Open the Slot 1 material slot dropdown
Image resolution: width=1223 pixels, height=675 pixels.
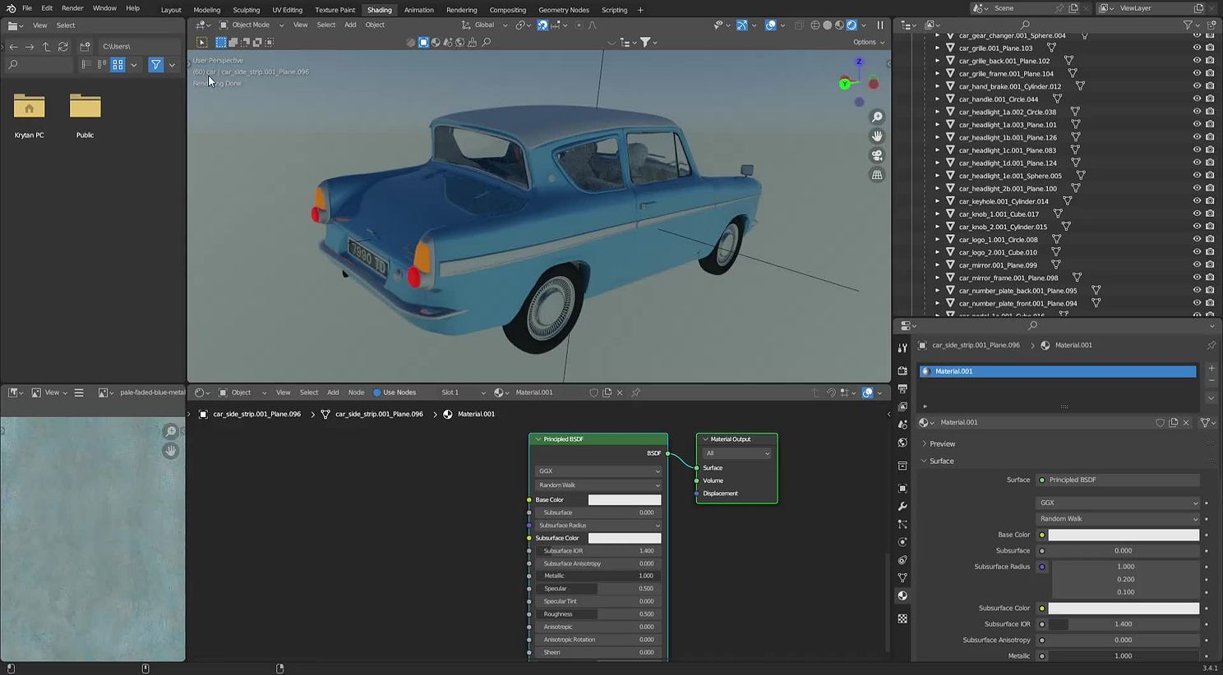pyautogui.click(x=463, y=393)
